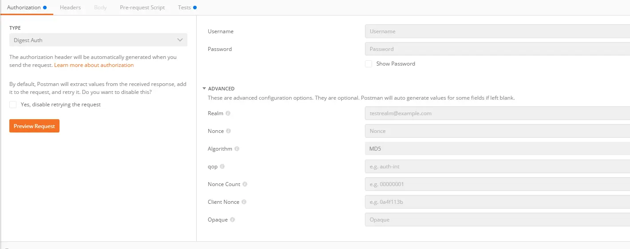Image resolution: width=630 pixels, height=249 pixels.
Task: Click the Realm input field
Action: 497,113
